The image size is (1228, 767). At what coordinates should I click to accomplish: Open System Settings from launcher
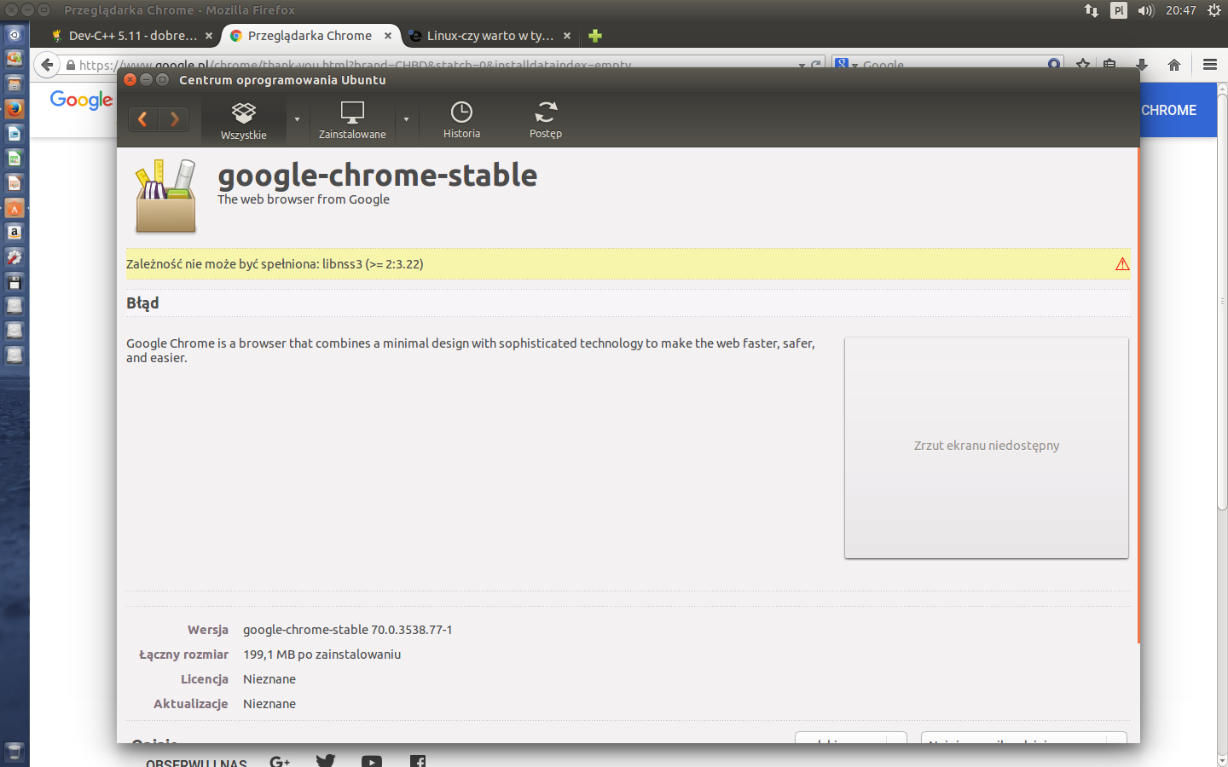tap(14, 257)
